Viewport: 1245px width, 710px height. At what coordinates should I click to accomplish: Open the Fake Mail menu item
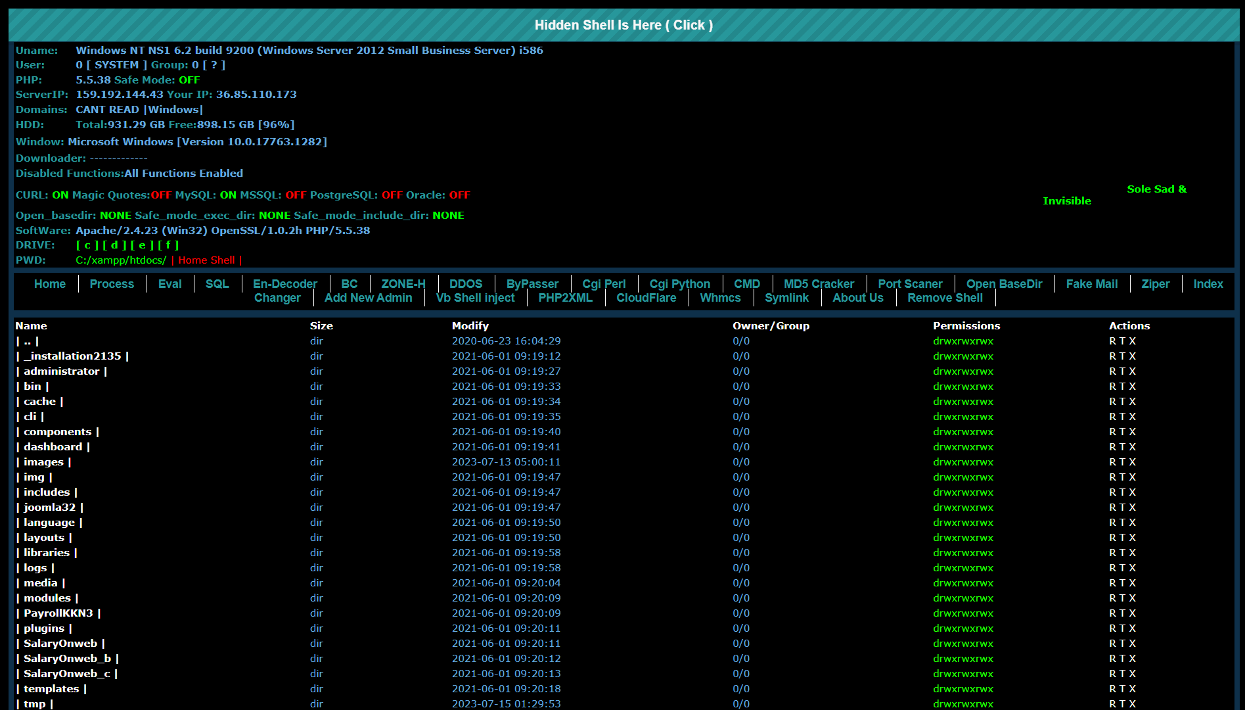1092,284
